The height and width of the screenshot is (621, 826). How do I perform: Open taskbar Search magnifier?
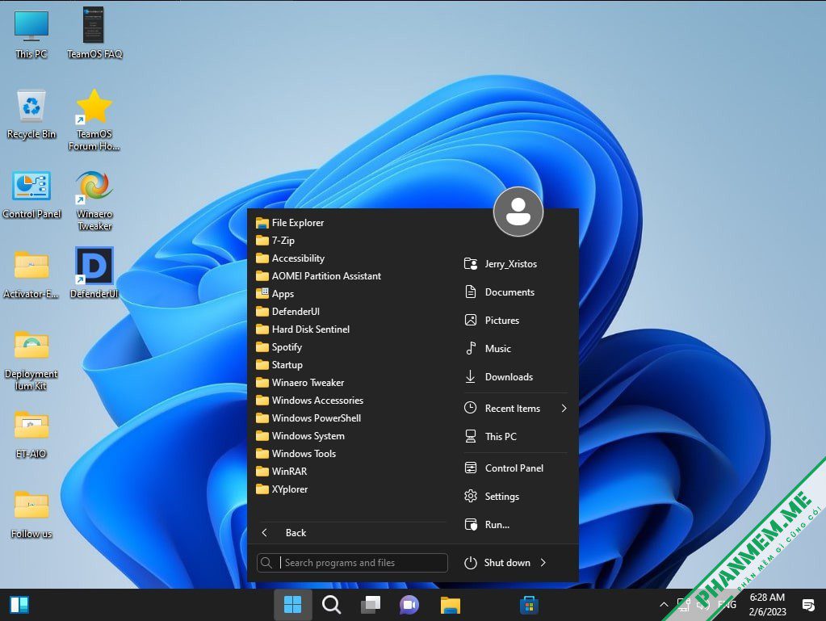point(331,605)
